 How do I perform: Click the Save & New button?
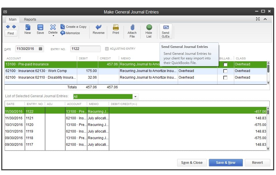[x=226, y=163]
